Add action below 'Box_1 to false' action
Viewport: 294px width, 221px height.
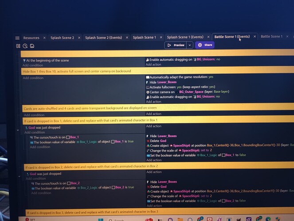154,160
